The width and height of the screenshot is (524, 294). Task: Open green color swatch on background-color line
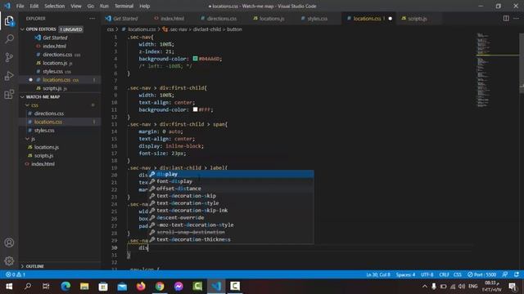click(x=195, y=59)
